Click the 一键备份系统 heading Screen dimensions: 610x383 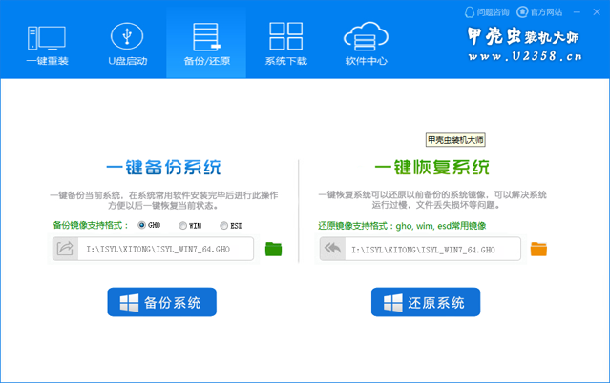point(163,168)
